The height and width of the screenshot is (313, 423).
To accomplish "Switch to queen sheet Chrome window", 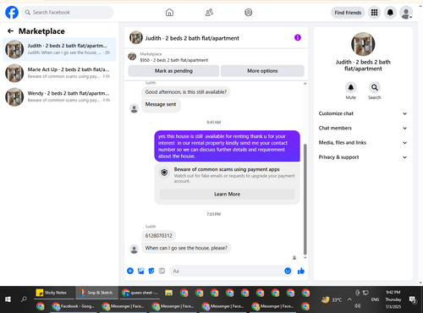I will click(140, 293).
